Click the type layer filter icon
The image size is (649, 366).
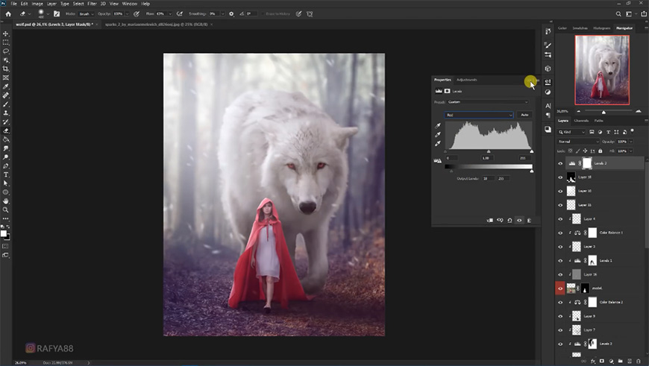608,132
